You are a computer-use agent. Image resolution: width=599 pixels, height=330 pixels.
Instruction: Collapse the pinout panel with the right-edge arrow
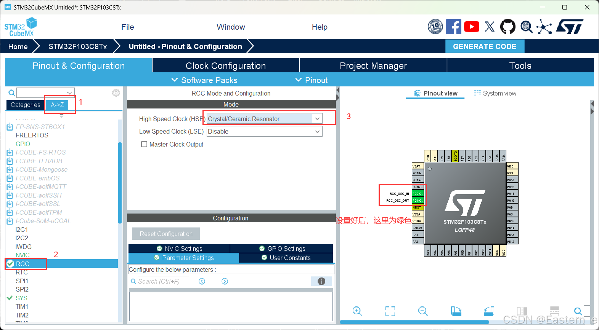592,104
